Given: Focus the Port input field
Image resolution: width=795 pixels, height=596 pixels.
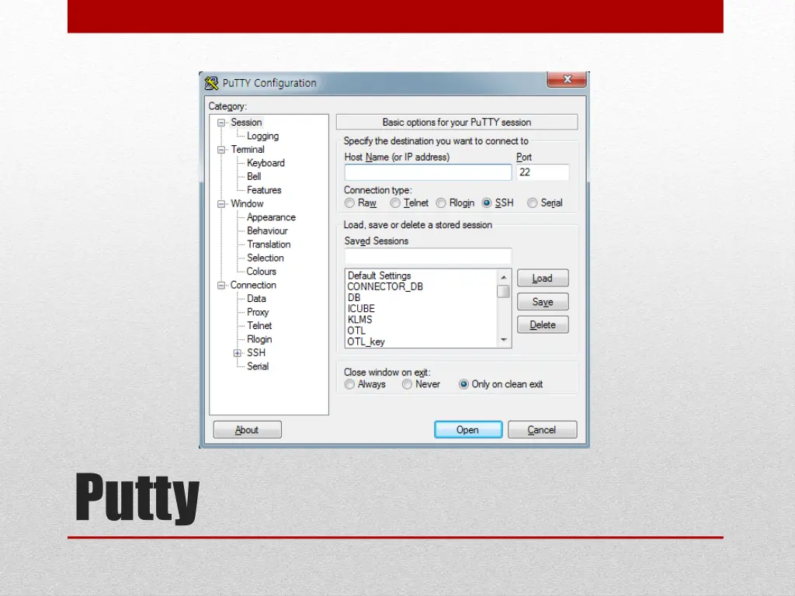Looking at the screenshot, I should tap(543, 172).
